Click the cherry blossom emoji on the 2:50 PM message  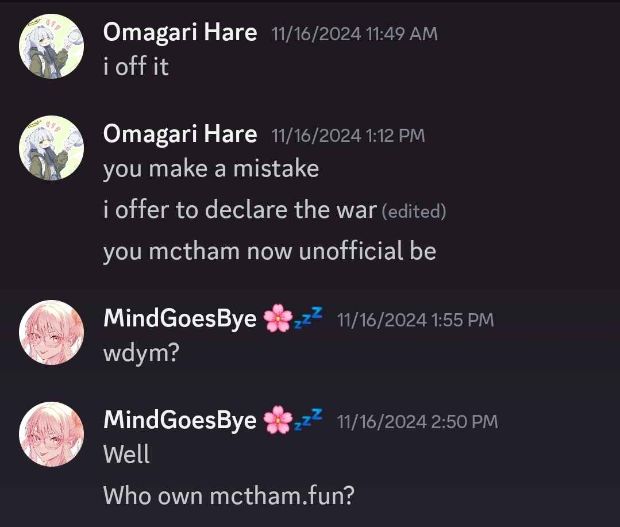(278, 421)
